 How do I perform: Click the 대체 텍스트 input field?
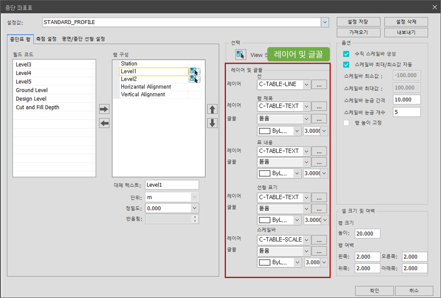click(x=172, y=185)
